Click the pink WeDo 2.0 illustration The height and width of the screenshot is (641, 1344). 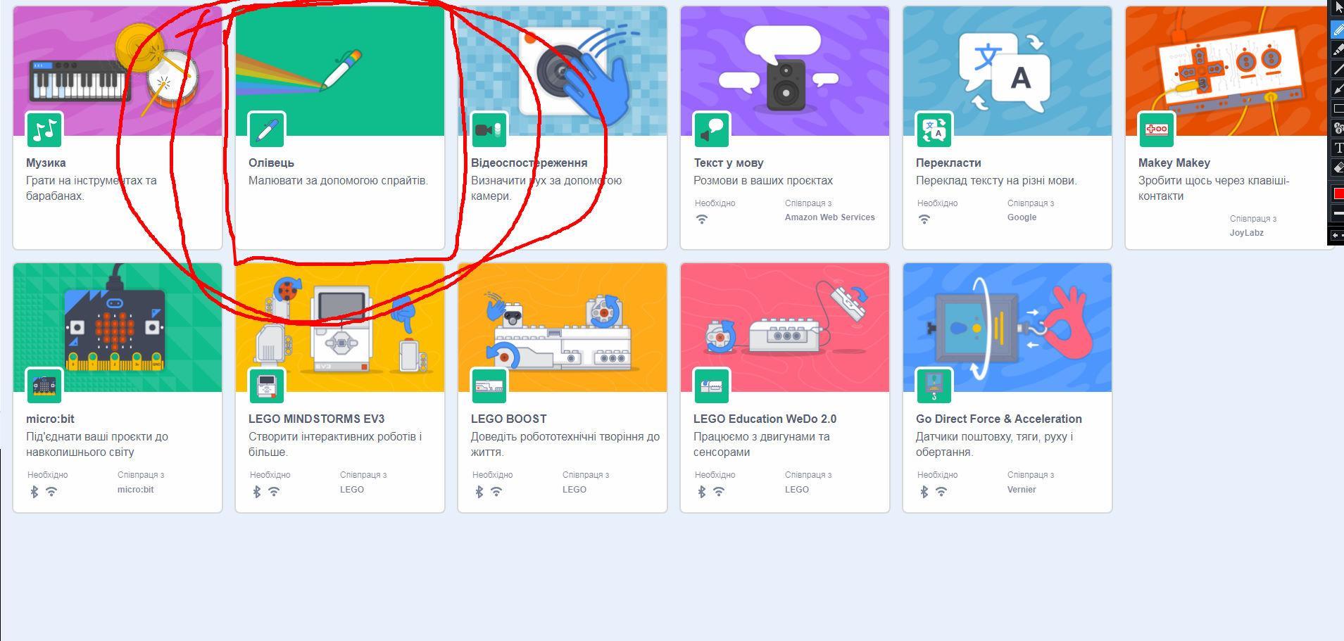click(785, 327)
